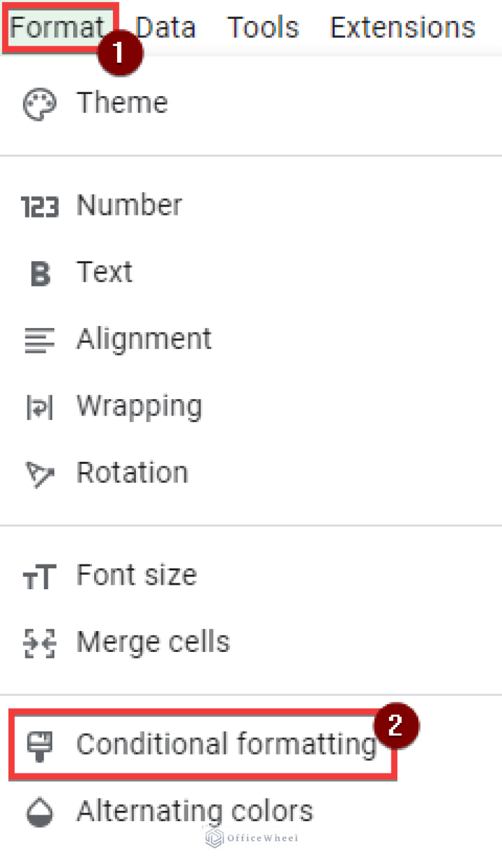502x863 pixels.
Task: Click the text Wrapping icon
Action: click(39, 407)
